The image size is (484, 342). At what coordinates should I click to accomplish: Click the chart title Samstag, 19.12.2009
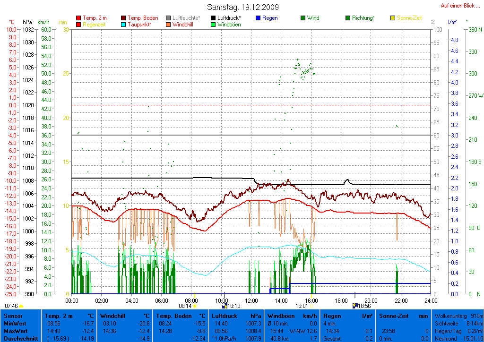pos(243,7)
